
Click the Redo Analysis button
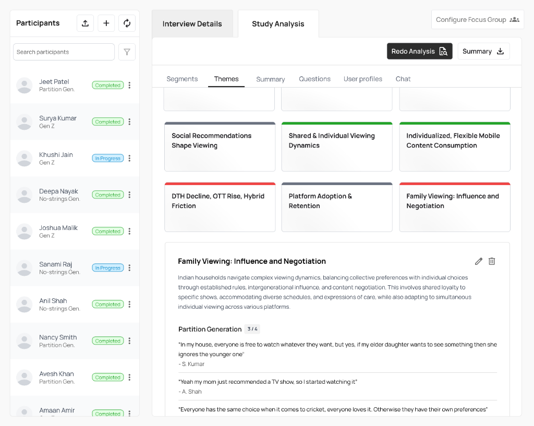click(419, 51)
